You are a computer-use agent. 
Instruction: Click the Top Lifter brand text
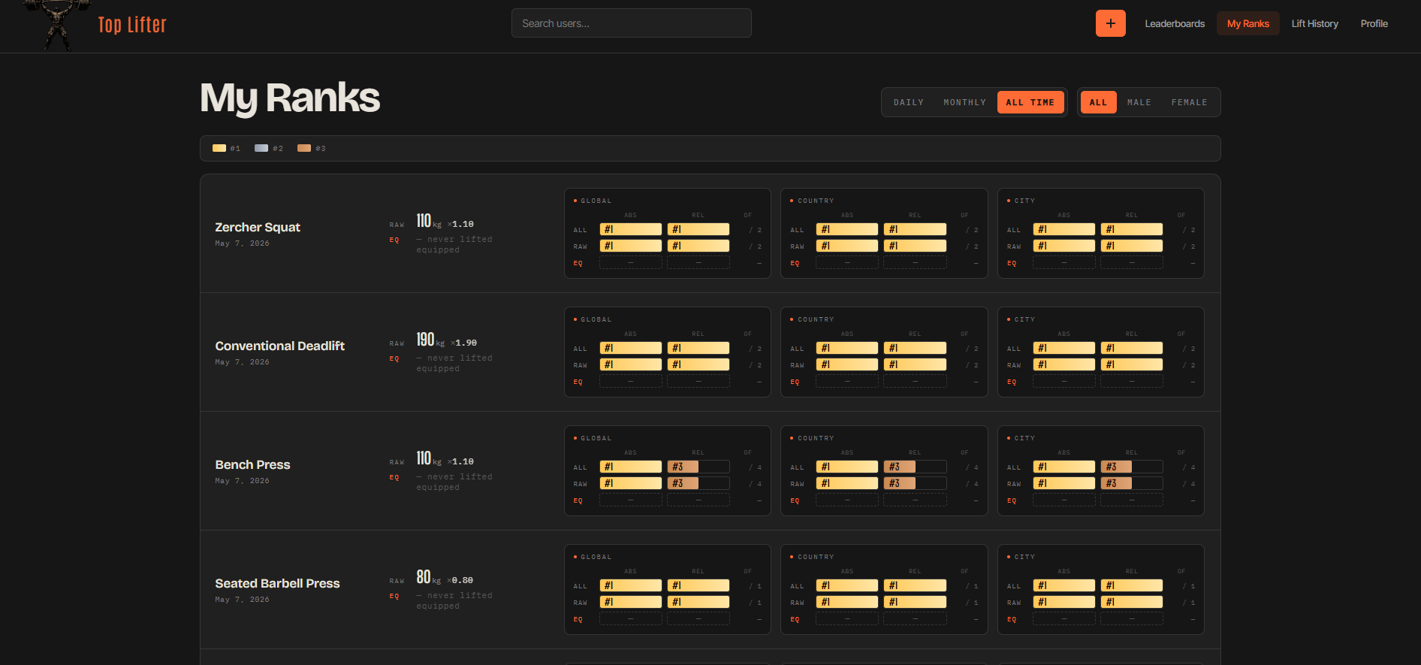[132, 25]
